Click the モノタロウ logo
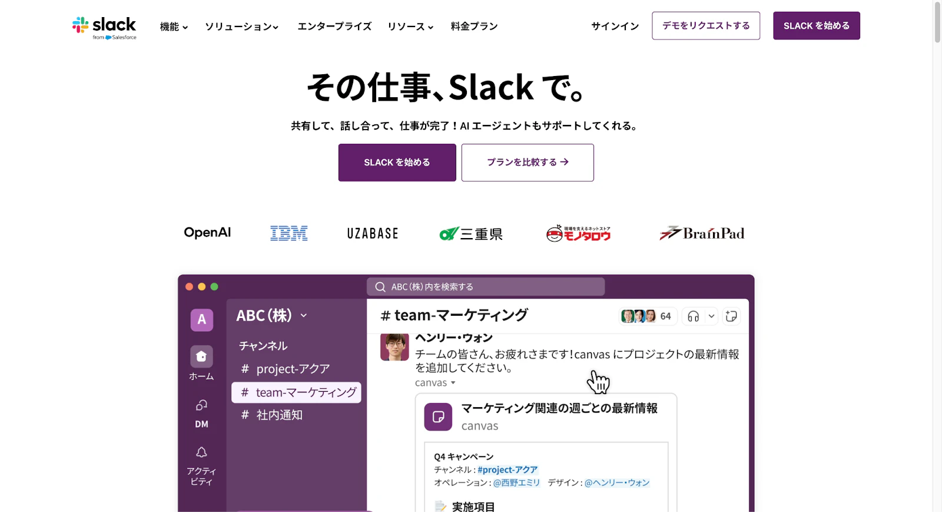Screen dimensions: 942x512 click(x=578, y=234)
